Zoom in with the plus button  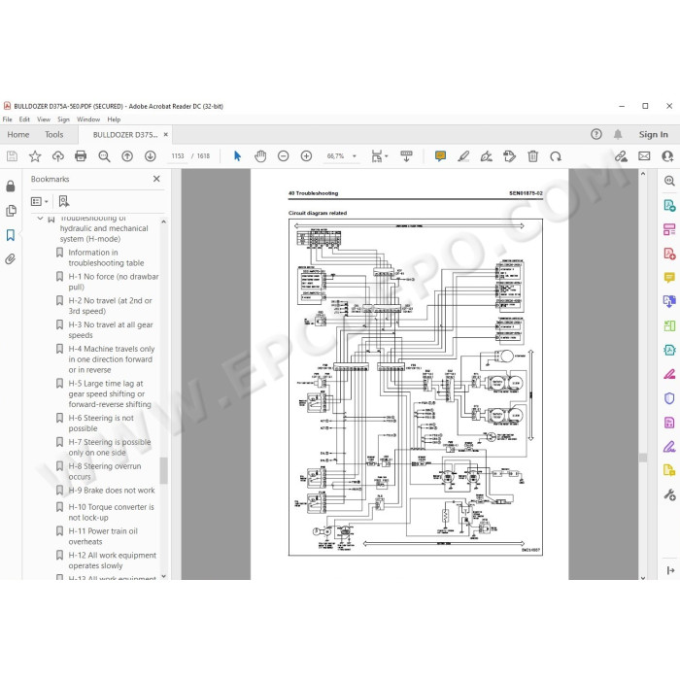point(306,156)
